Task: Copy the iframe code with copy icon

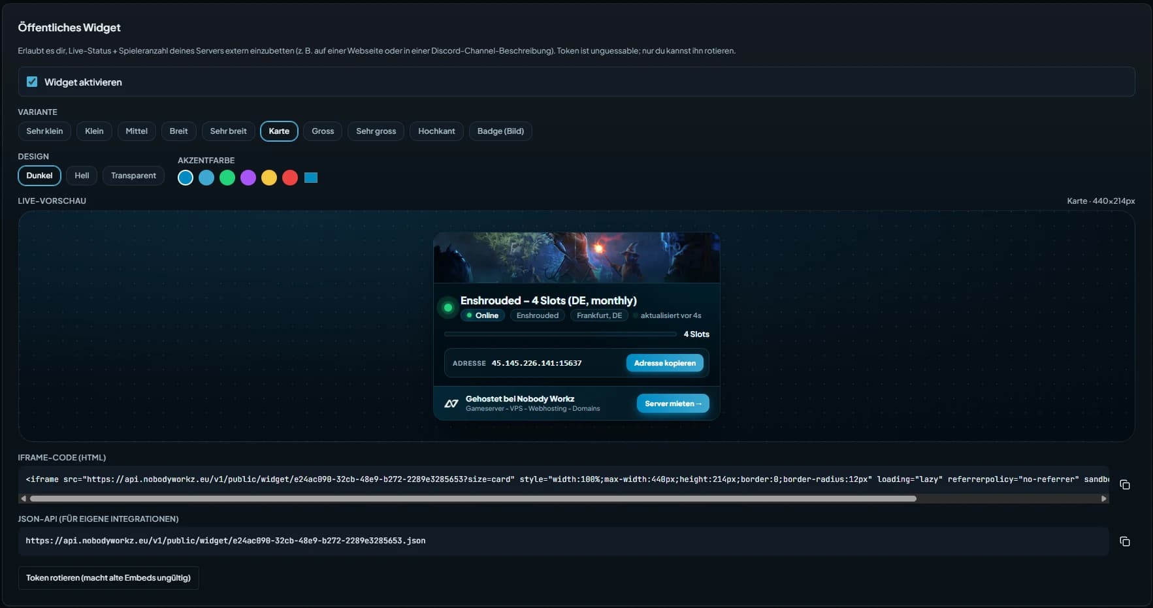Action: point(1124,485)
